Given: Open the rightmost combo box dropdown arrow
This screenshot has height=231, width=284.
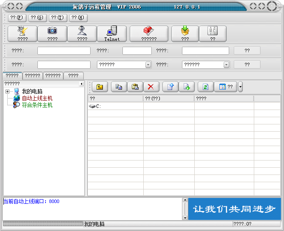Looking at the screenshot, I should coord(226,65).
